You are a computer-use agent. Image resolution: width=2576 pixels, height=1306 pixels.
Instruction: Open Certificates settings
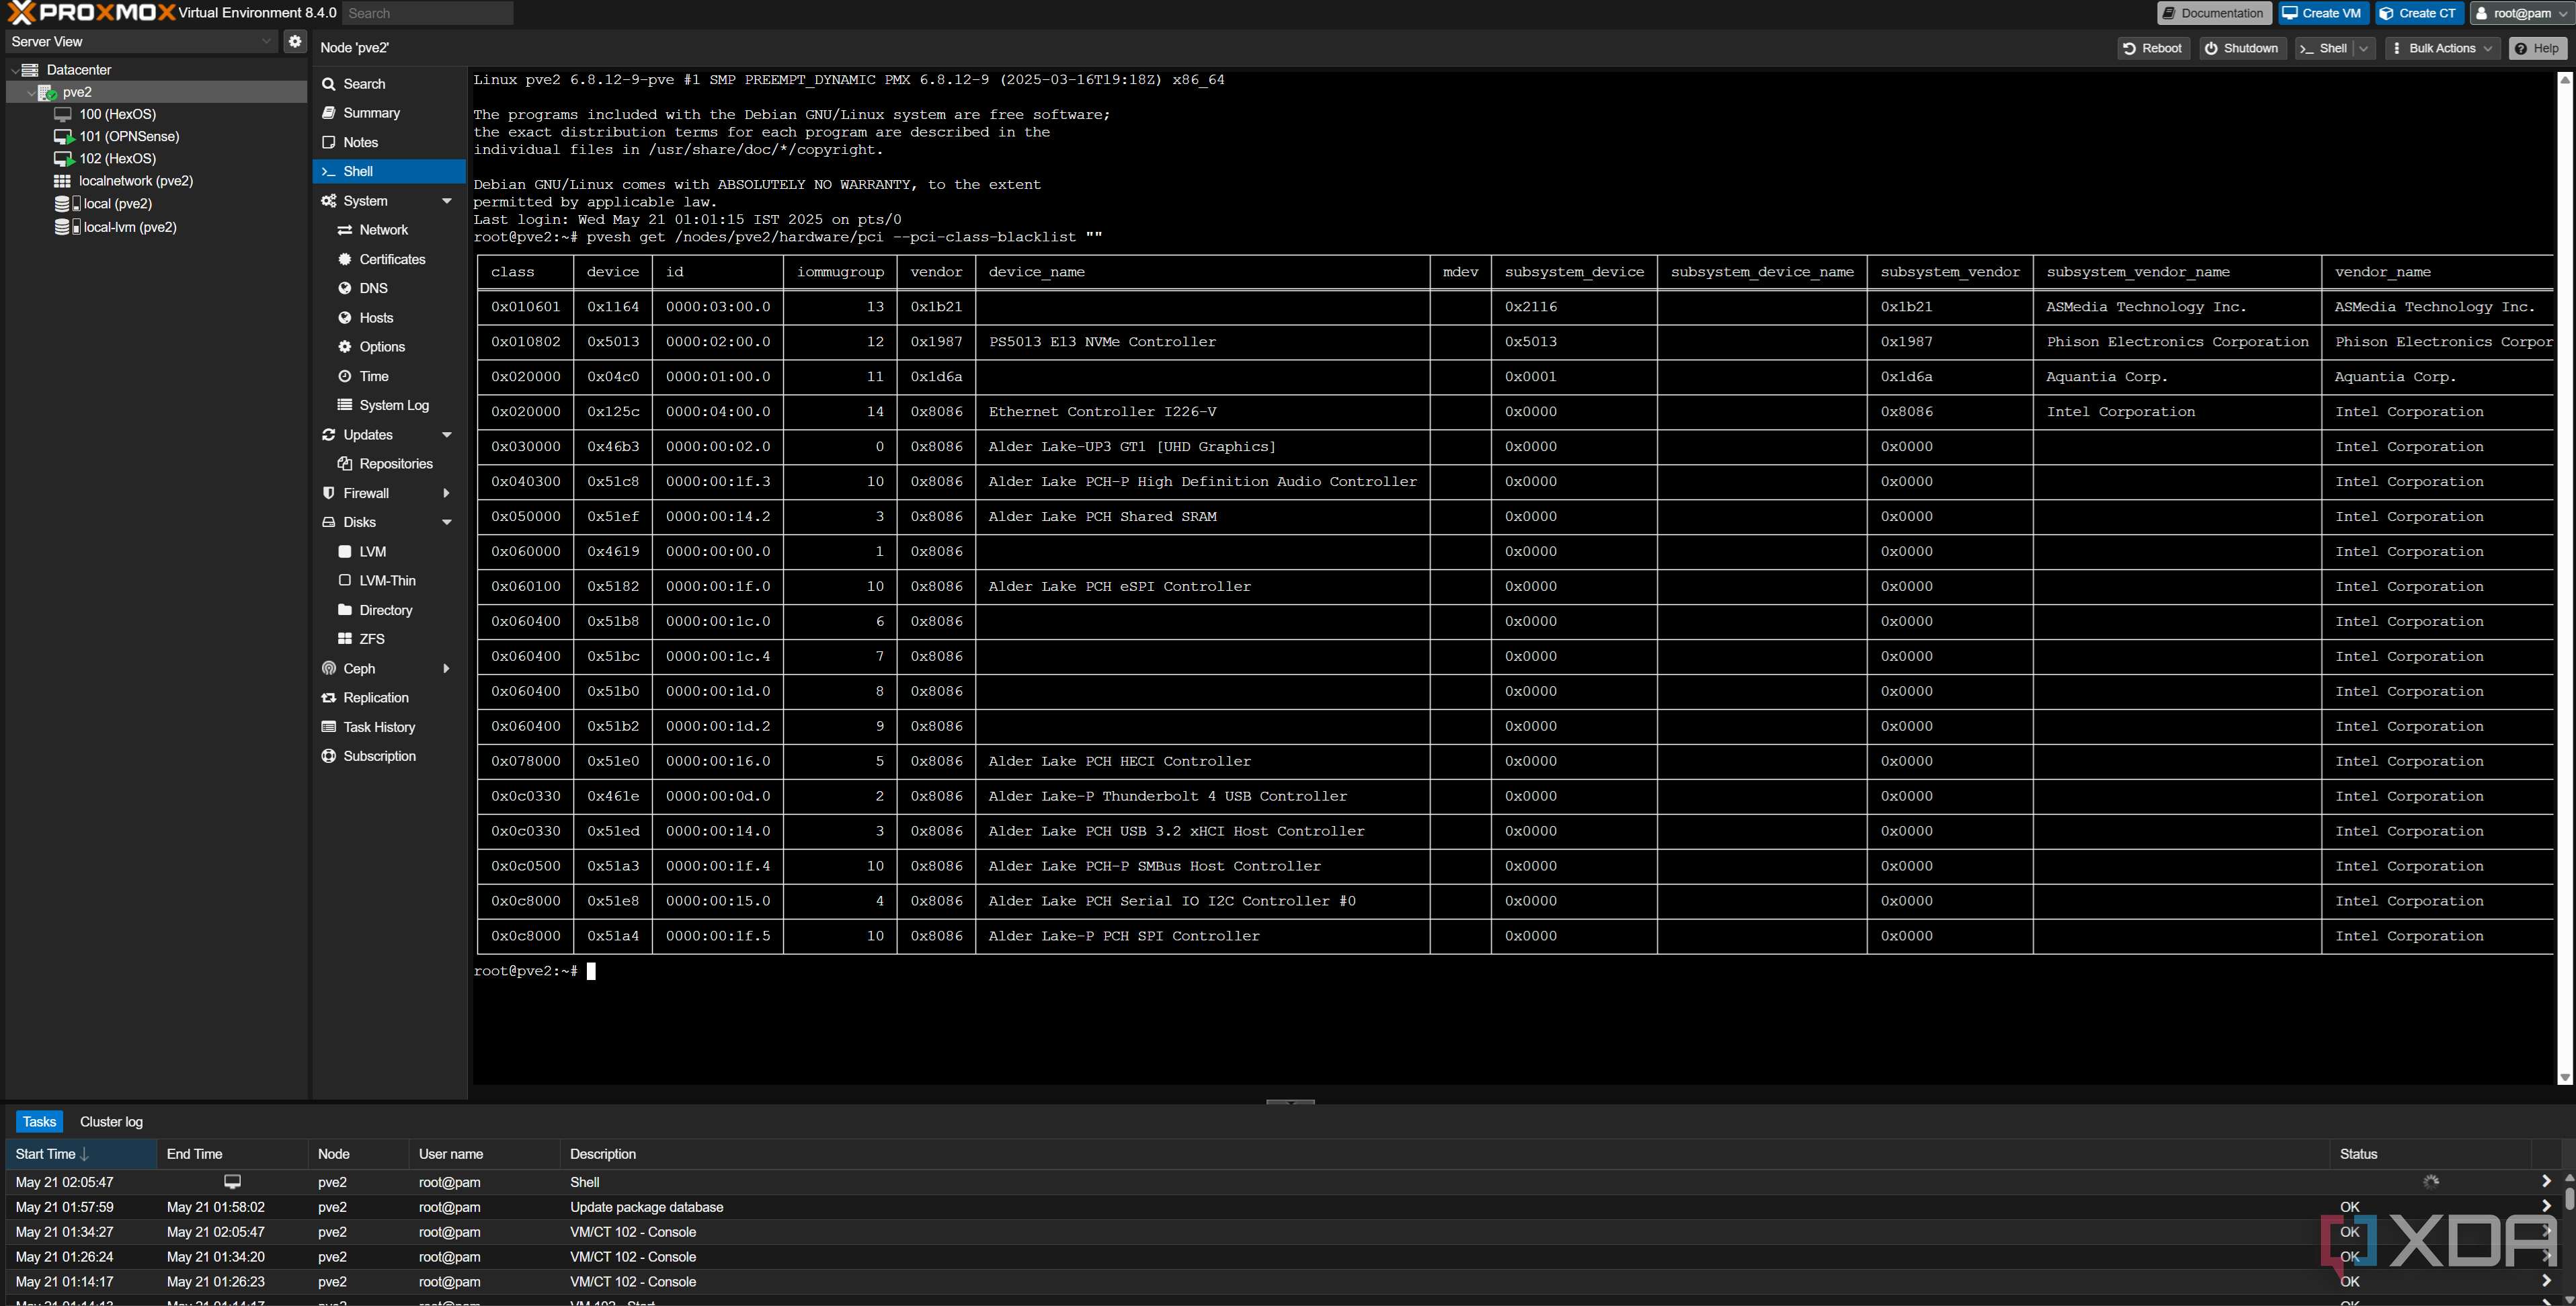pyautogui.click(x=389, y=259)
